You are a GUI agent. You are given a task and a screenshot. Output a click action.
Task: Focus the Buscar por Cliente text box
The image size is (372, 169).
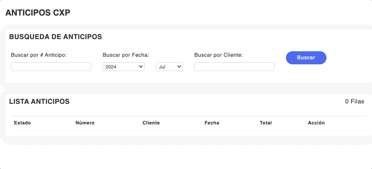click(234, 66)
